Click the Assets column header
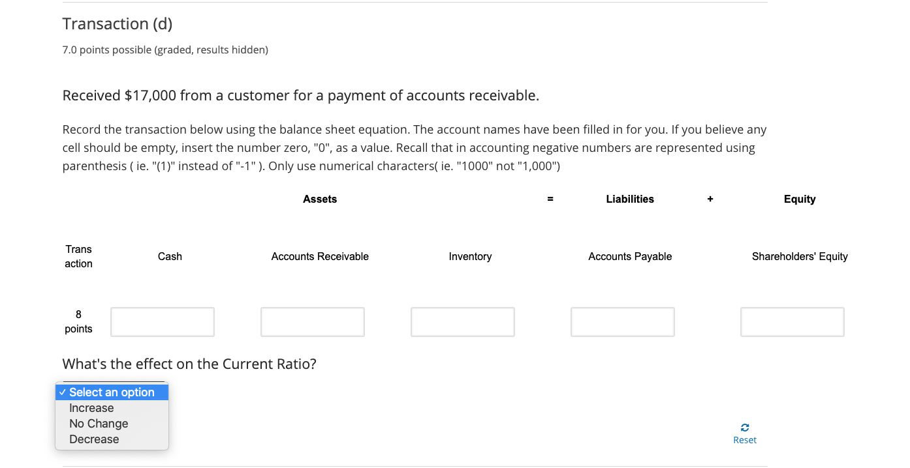Screen dimensions: 910x468 320,199
